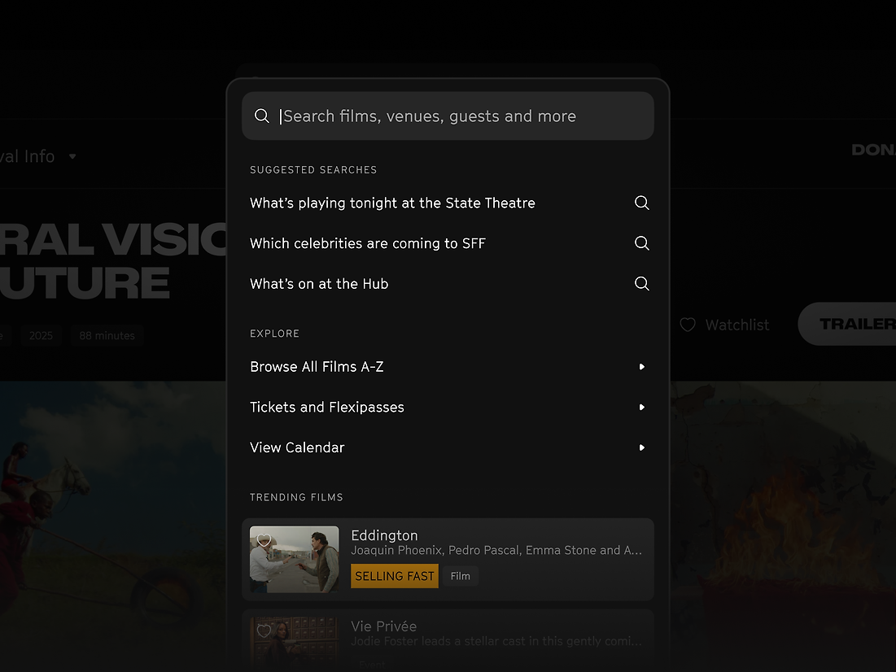Image resolution: width=896 pixels, height=672 pixels.
Task: Choose "What's on at the Hub" suggestion
Action: coord(319,284)
